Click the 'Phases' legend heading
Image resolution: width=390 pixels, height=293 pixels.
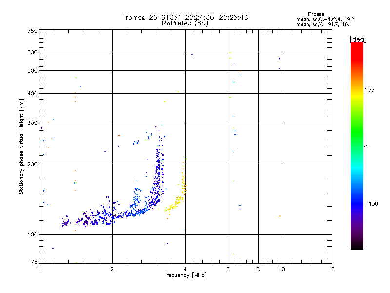[x=315, y=14]
